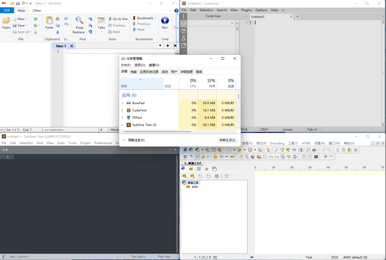The width and height of the screenshot is (386, 260).
Task: Open a file in BowPad
Action: [x=6, y=23]
